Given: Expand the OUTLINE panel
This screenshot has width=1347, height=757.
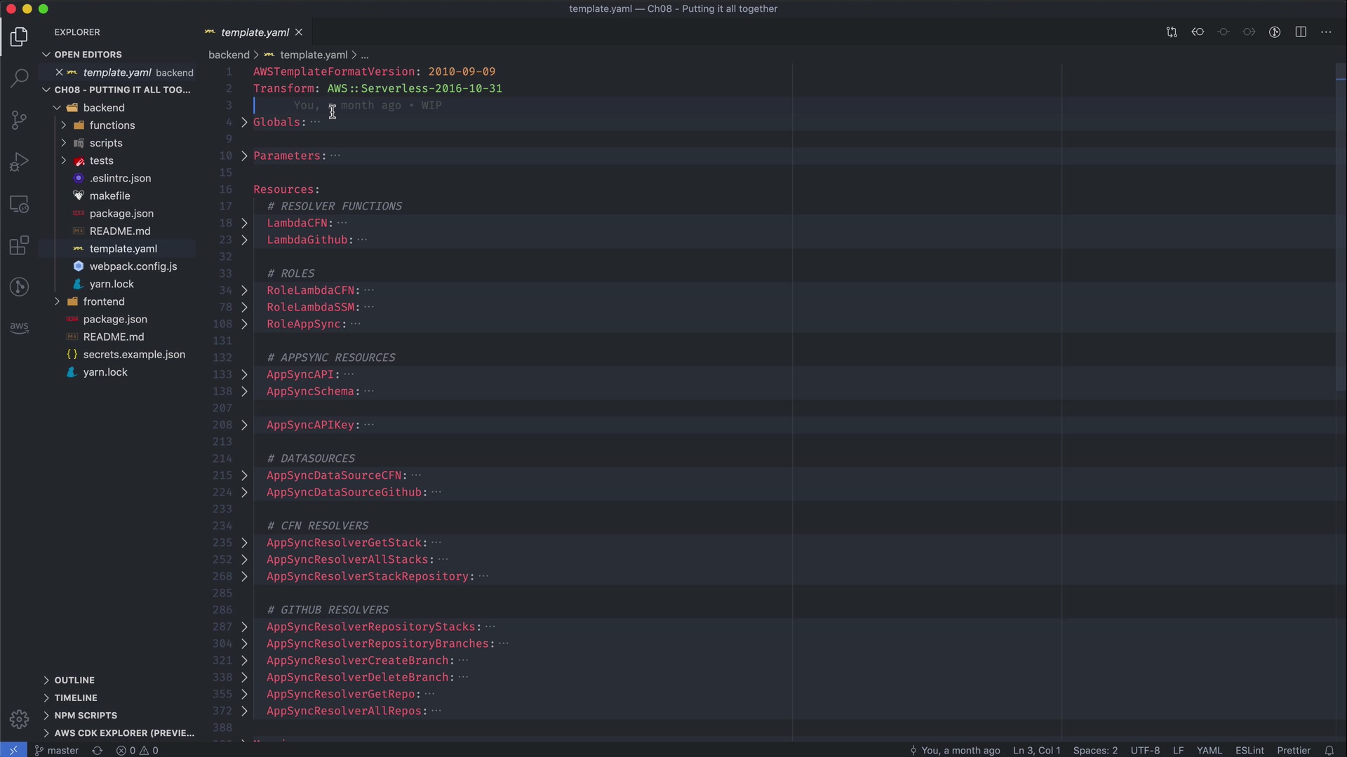Looking at the screenshot, I should tap(74, 680).
